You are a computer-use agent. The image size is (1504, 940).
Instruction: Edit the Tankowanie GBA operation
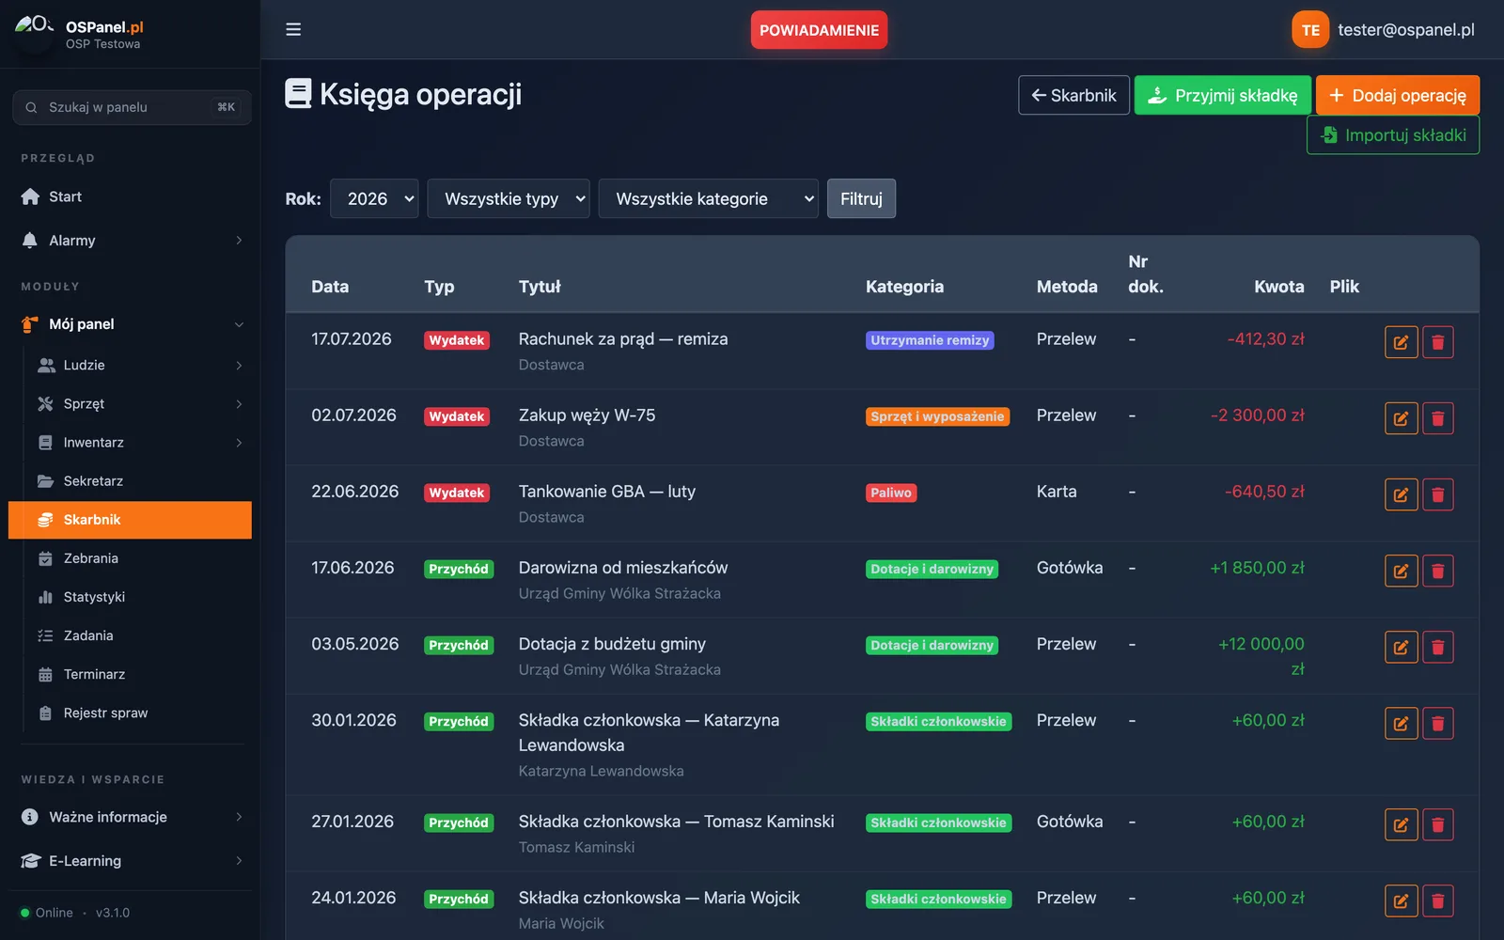(1401, 494)
